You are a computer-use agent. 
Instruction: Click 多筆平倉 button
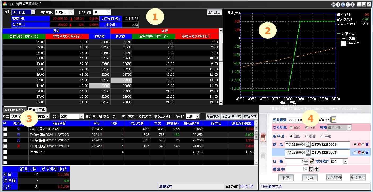[x=213, y=117]
